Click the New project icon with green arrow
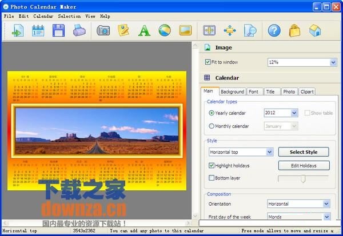 pos(18,31)
